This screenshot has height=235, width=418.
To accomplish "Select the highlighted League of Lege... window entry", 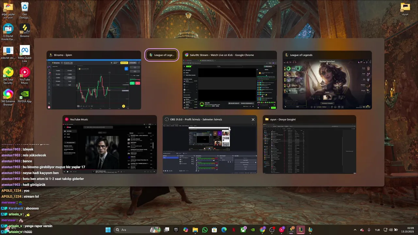I will tap(162, 55).
